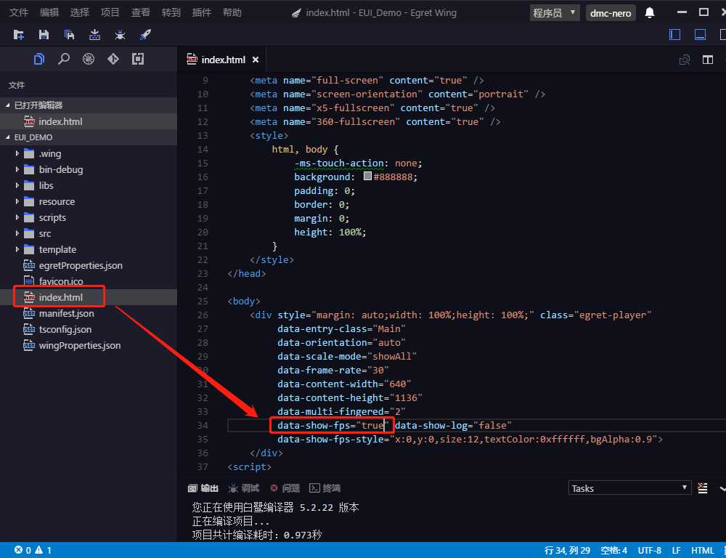Image resolution: width=726 pixels, height=558 pixels.
Task: Click the publish rocket toolbar icon
Action: 145,34
